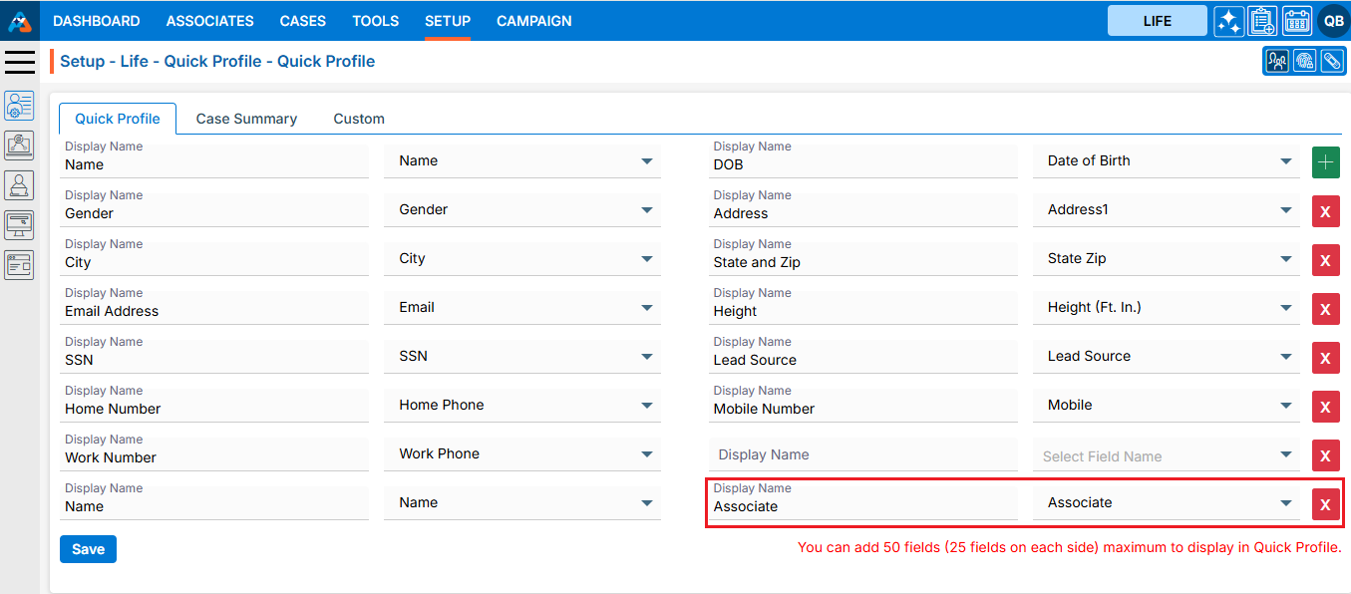Open the CAMPAIGN menu
The width and height of the screenshot is (1351, 594).
tap(533, 21)
